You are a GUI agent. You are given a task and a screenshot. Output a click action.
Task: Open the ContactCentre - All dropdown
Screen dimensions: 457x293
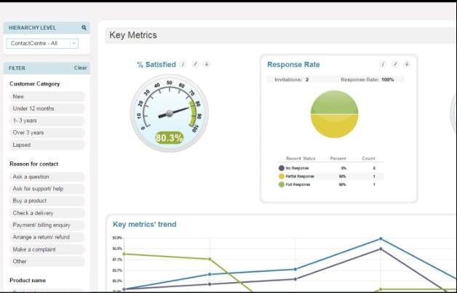(42, 44)
